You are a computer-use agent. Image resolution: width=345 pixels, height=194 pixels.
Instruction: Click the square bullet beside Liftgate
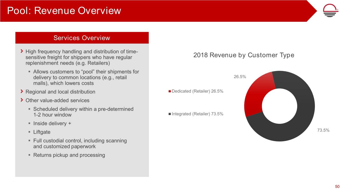30,132
